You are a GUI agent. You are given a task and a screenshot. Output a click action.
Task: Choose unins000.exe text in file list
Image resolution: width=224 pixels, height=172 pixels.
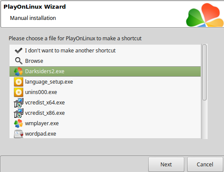[41, 92]
